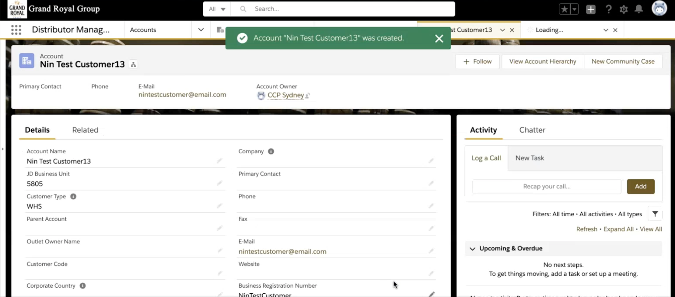Open the CCP Sydney owner link
Screen dimensions: 675x297
[285, 95]
